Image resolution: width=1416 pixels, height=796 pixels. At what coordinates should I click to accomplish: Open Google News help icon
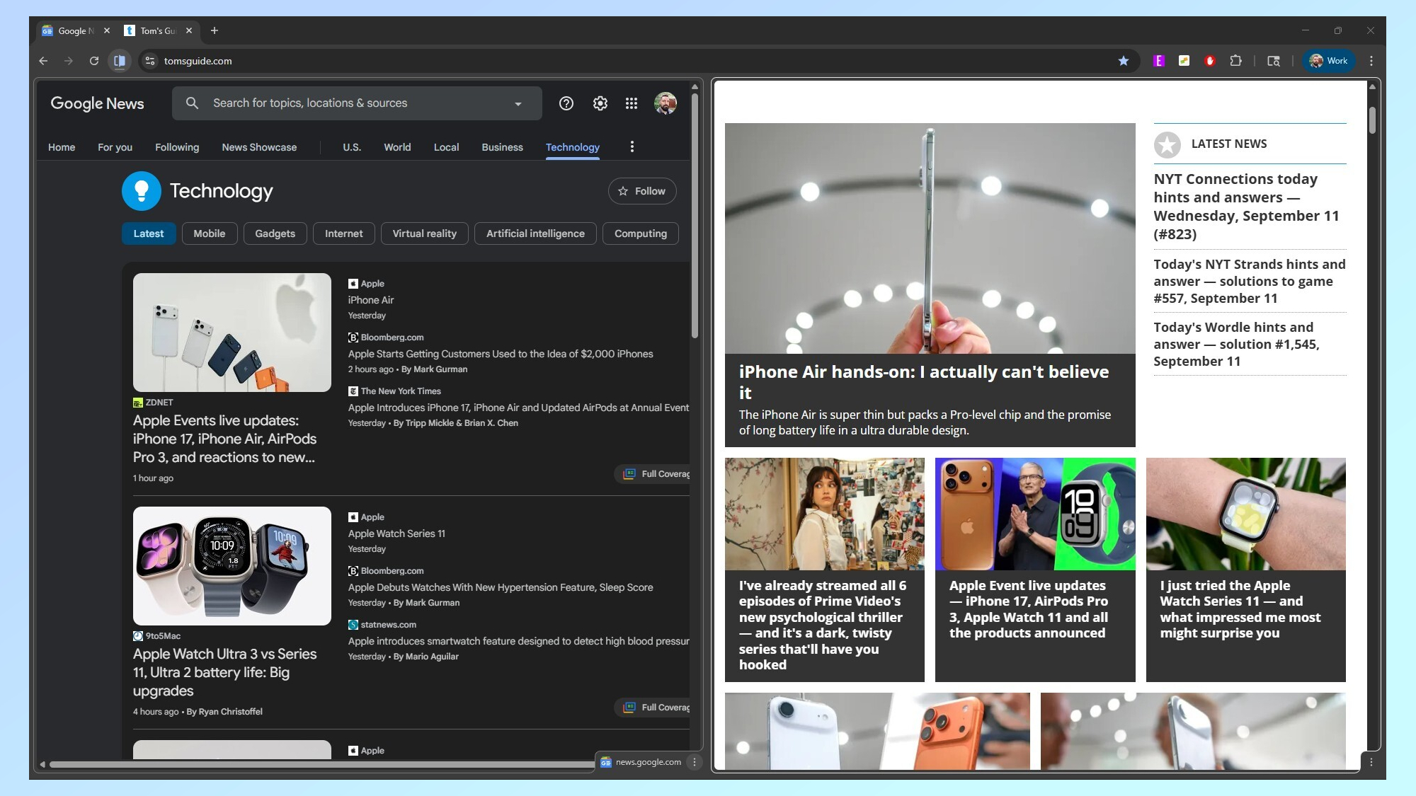point(566,103)
